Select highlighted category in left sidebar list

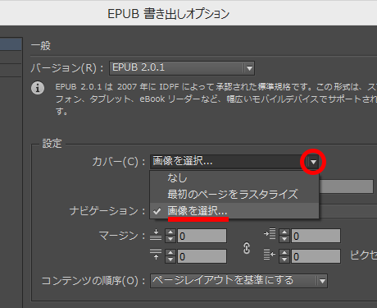11,44
